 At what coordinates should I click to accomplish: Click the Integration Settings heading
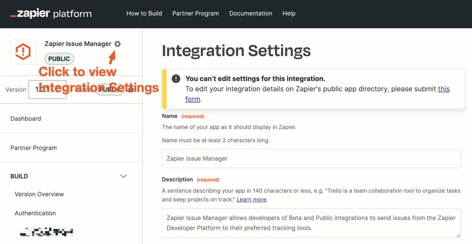point(236,50)
